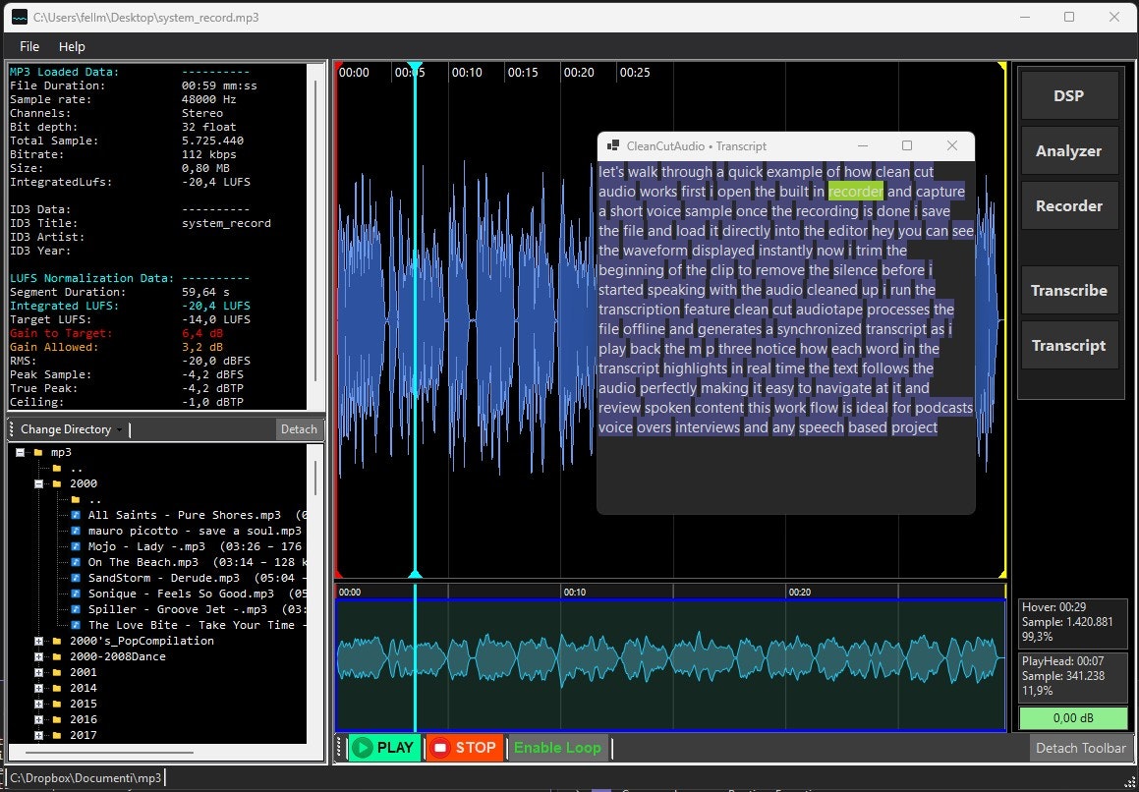Detach the file browser panel

coord(299,428)
